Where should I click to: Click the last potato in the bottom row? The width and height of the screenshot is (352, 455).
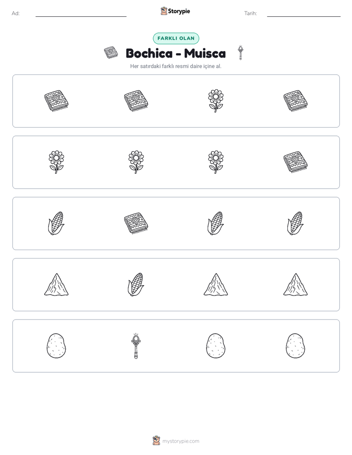[x=295, y=346]
